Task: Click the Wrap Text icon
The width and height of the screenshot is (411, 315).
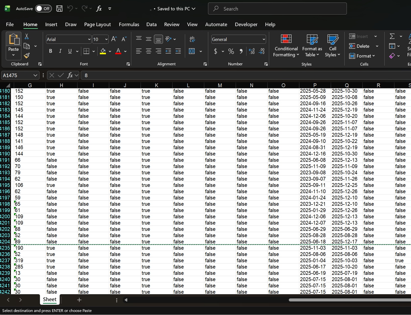Action: coord(192,39)
